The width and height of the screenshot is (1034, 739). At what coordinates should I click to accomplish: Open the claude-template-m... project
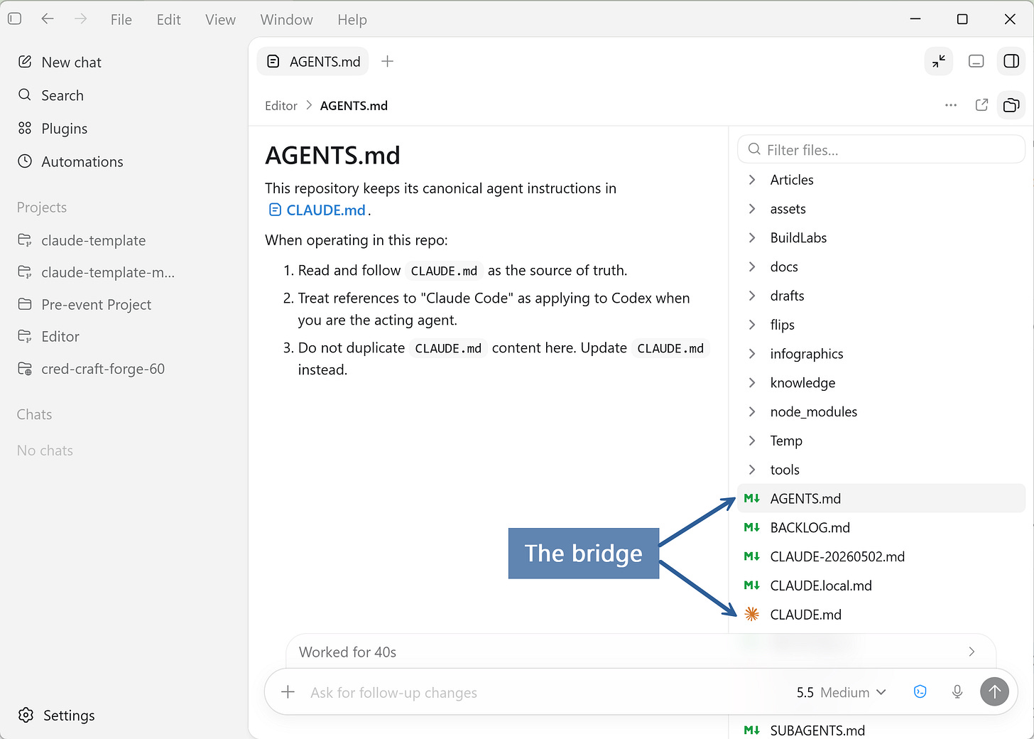click(x=96, y=273)
